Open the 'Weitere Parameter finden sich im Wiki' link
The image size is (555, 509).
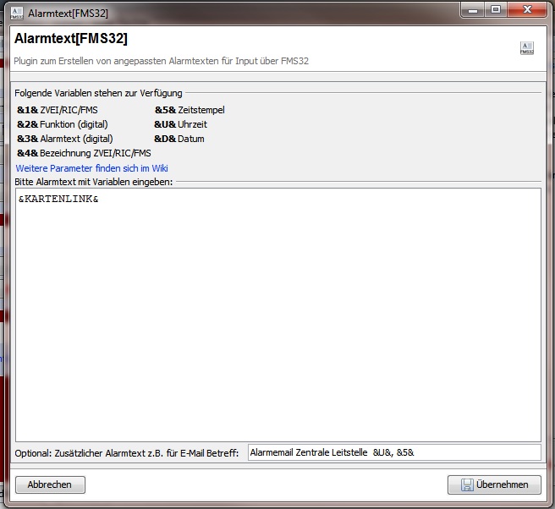[x=91, y=168]
